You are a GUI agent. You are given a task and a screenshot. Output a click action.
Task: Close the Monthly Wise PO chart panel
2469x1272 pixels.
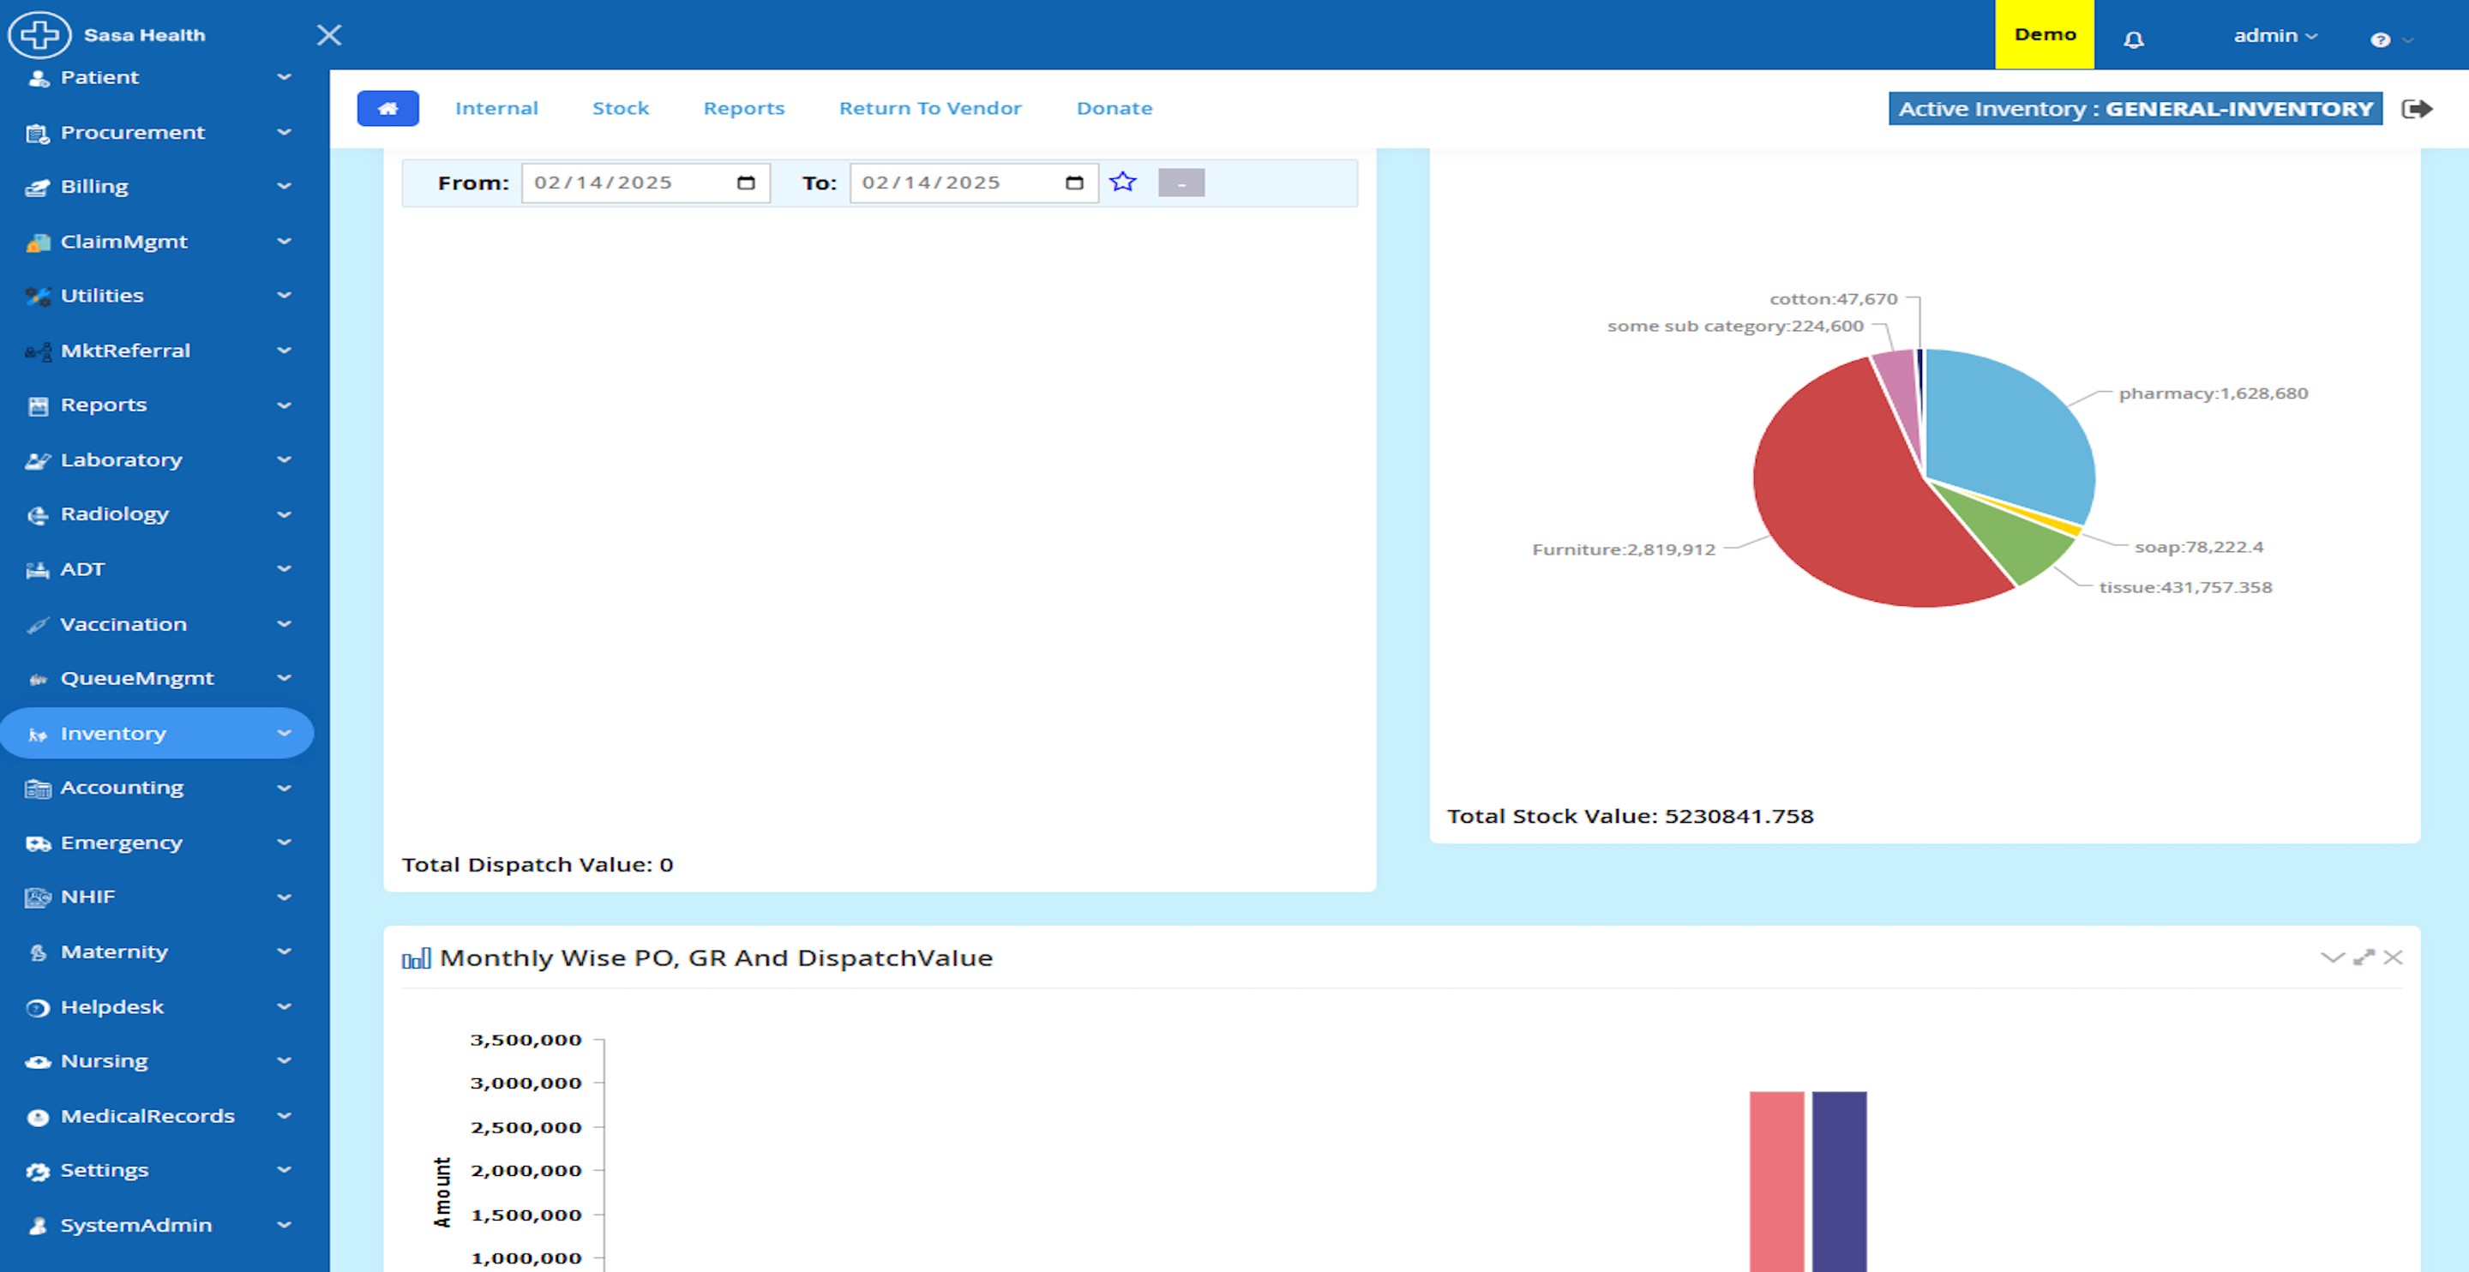click(x=2394, y=957)
